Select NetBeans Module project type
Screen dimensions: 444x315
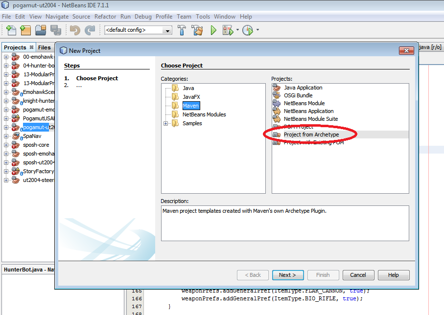(x=304, y=103)
